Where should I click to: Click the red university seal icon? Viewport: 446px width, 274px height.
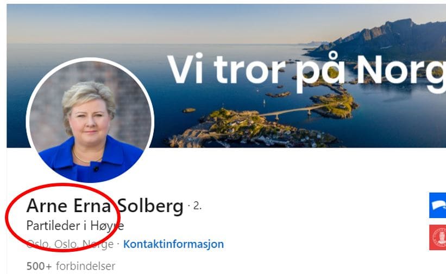pyautogui.click(x=438, y=237)
